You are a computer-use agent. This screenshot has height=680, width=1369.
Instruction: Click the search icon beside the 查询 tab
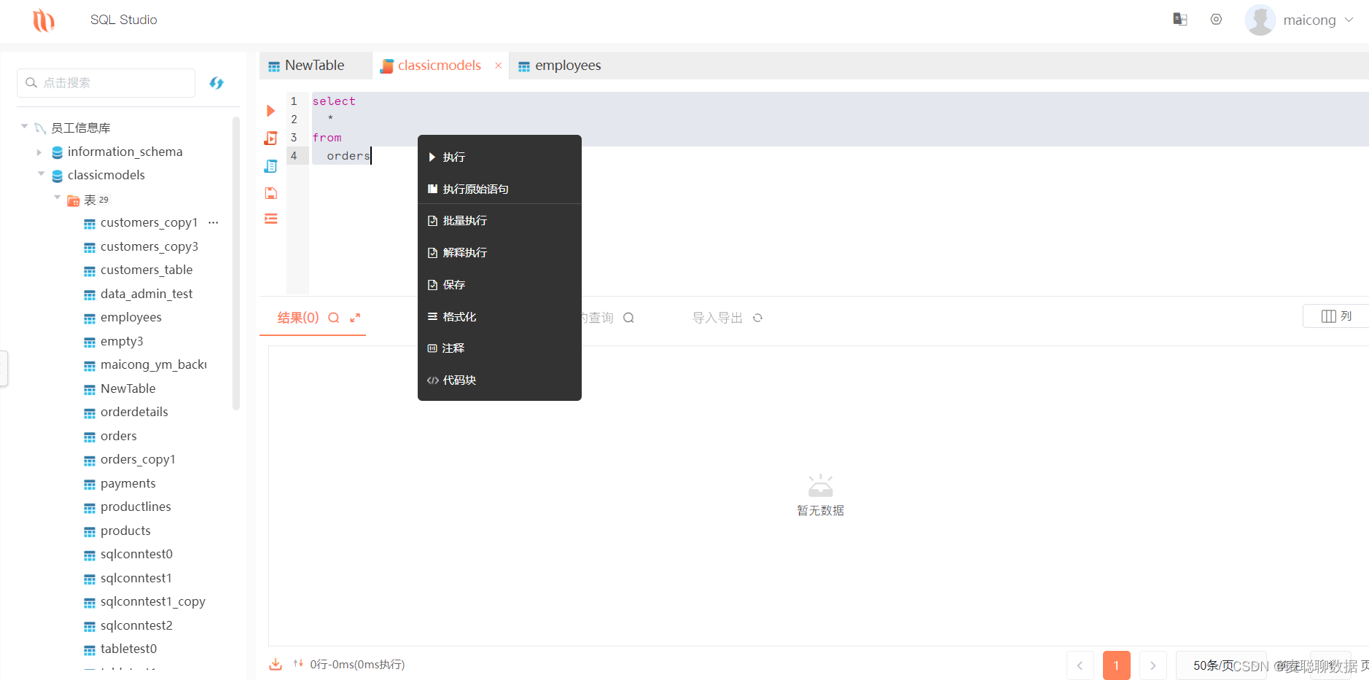[628, 318]
